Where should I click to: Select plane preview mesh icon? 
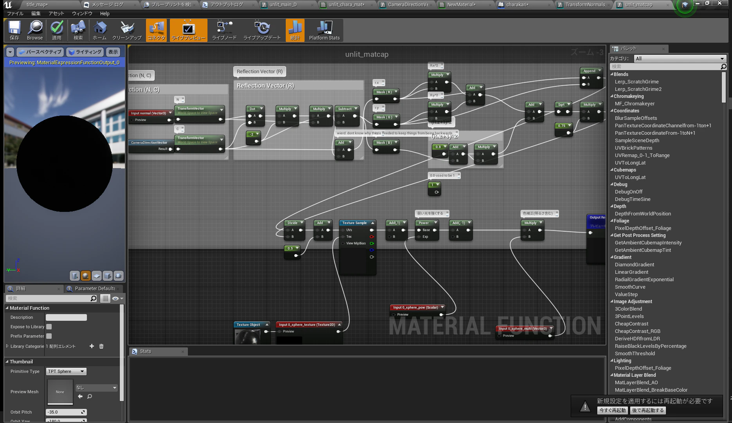(x=97, y=276)
